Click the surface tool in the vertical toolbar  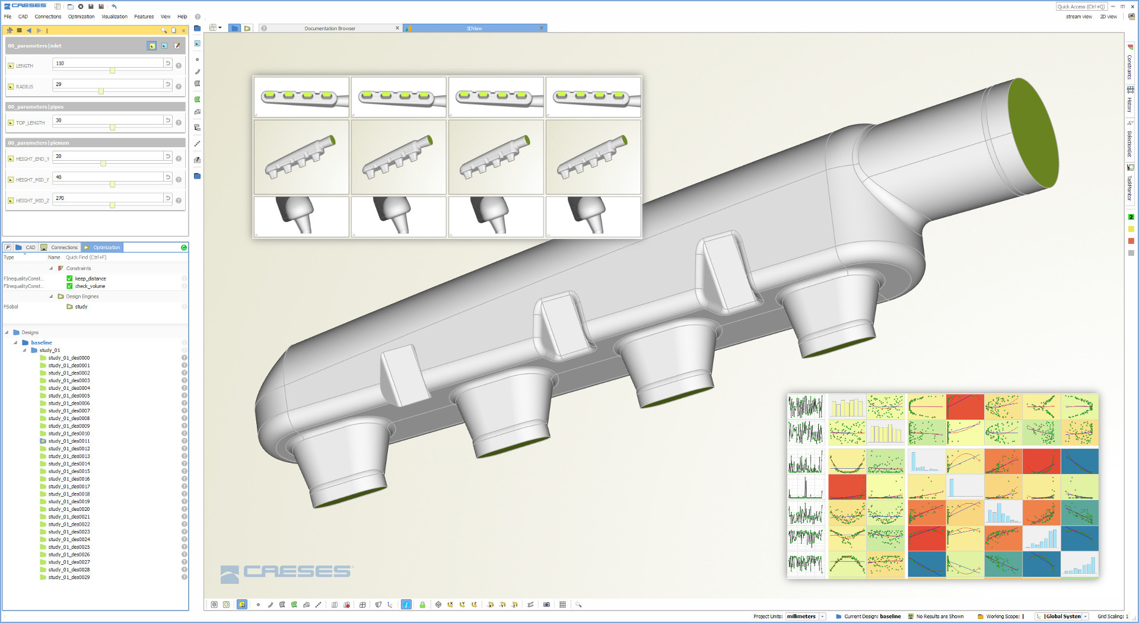click(198, 84)
